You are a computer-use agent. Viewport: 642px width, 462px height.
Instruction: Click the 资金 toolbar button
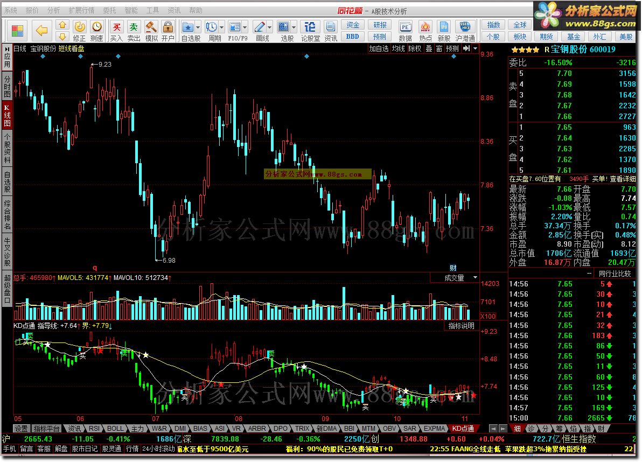353,25
